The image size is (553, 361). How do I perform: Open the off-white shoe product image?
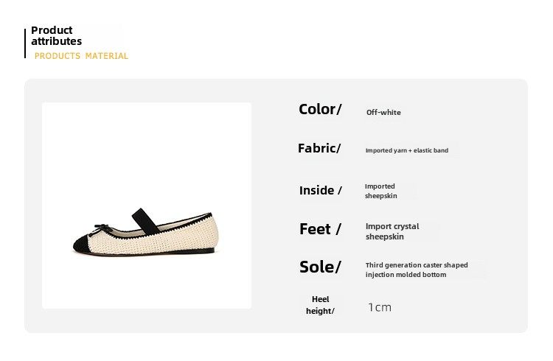[x=147, y=205]
